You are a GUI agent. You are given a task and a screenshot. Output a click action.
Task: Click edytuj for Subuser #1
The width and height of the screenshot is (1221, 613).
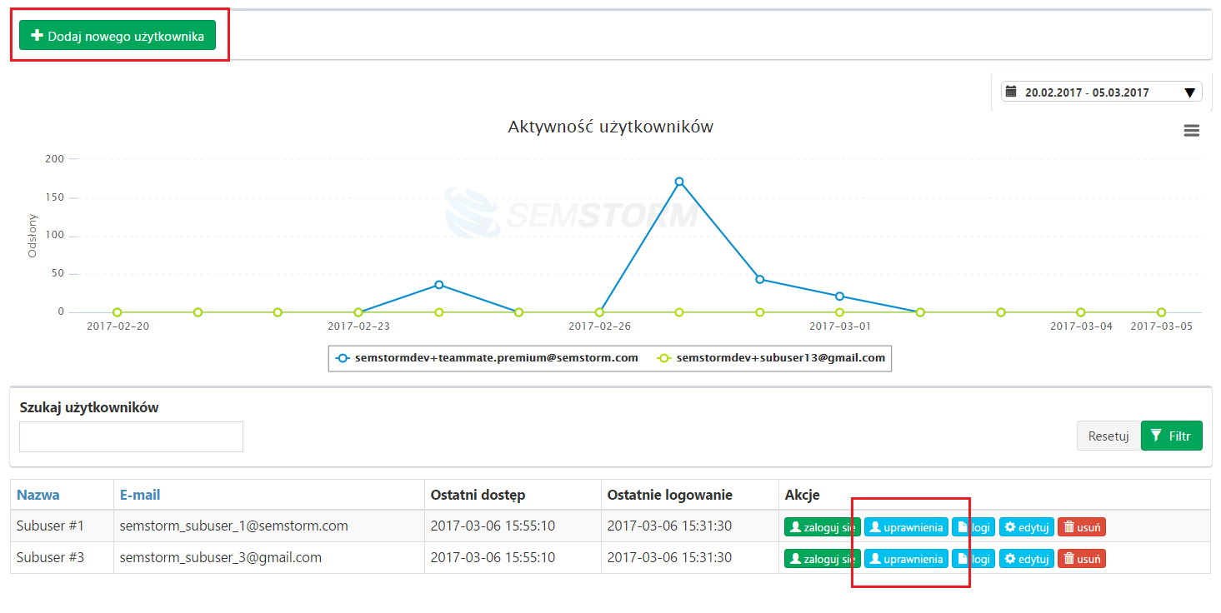[1026, 527]
